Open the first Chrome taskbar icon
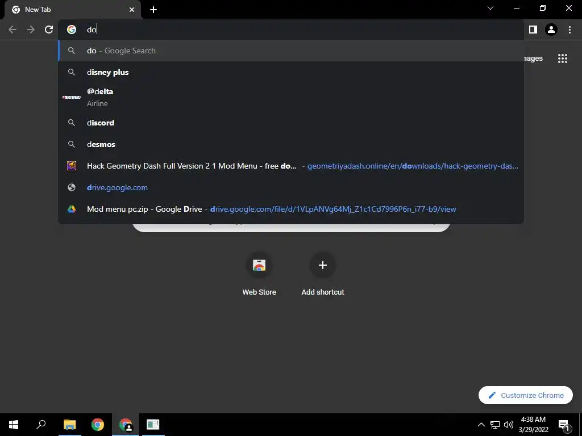The image size is (582, 436). click(x=98, y=425)
